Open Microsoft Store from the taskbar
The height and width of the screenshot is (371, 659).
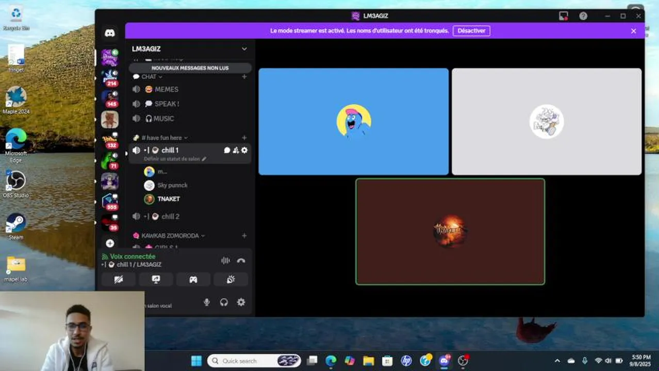(x=387, y=361)
